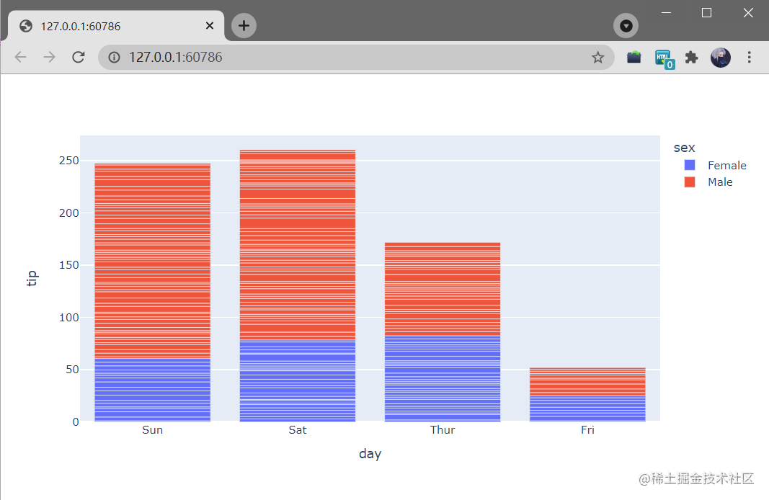Select the 127.0.0.1:60786 browser tab
769x500 pixels.
(x=116, y=26)
